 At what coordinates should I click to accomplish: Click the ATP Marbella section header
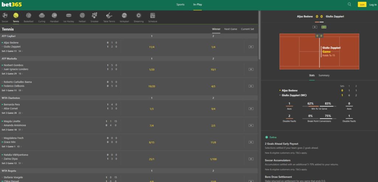pyautogui.click(x=129, y=59)
